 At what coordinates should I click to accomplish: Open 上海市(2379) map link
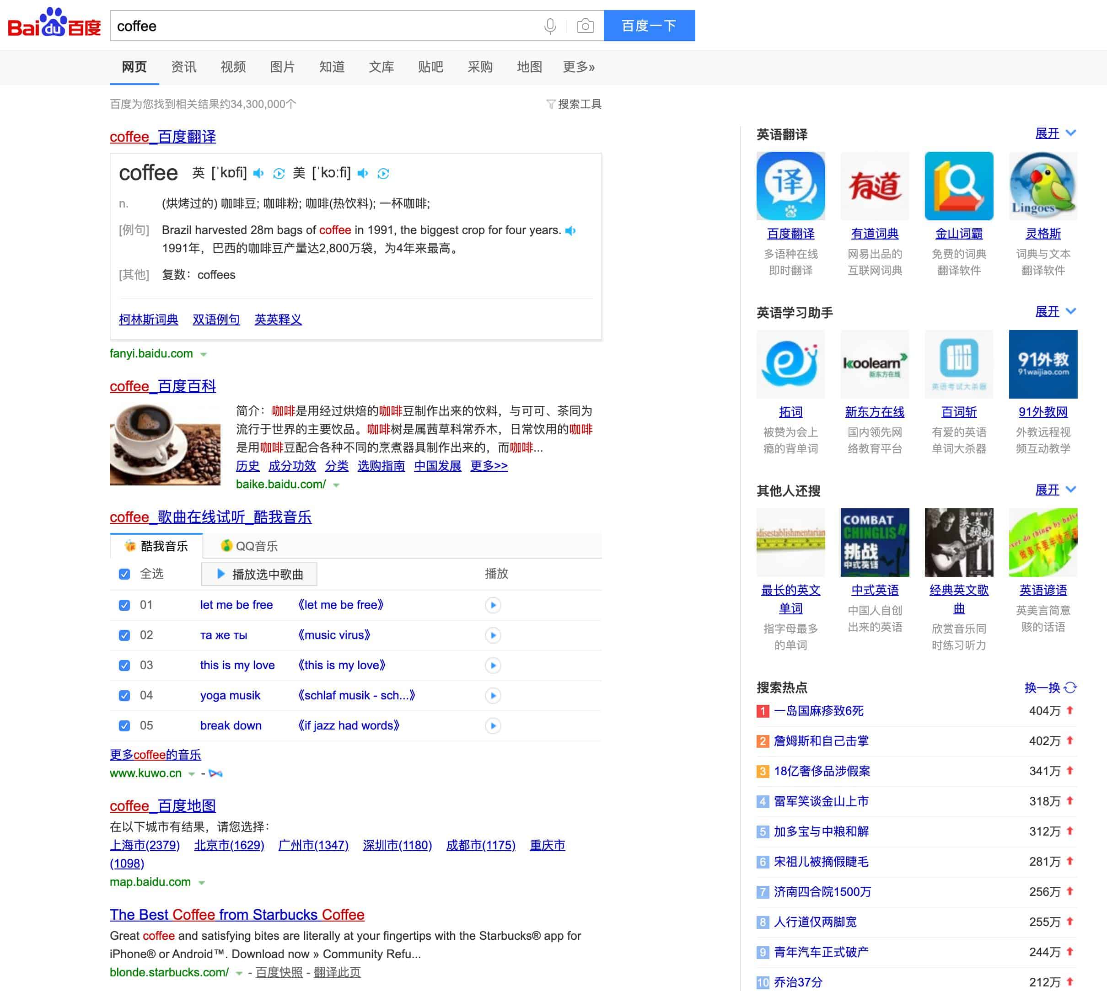click(x=145, y=845)
